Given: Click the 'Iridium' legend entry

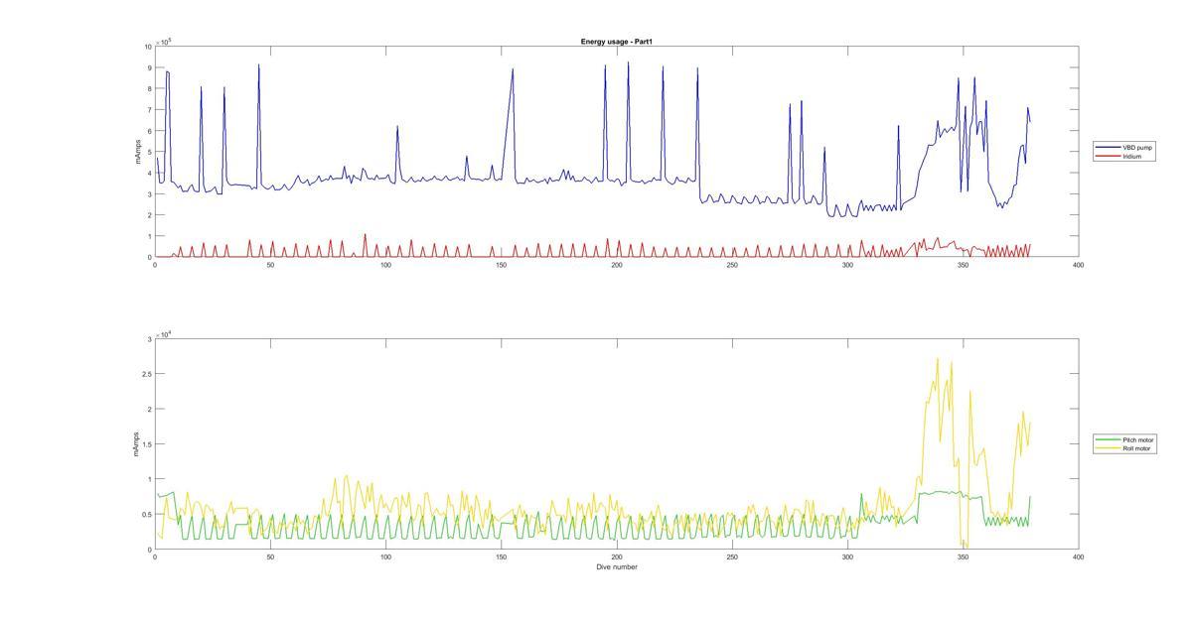Looking at the screenshot, I should [1132, 156].
